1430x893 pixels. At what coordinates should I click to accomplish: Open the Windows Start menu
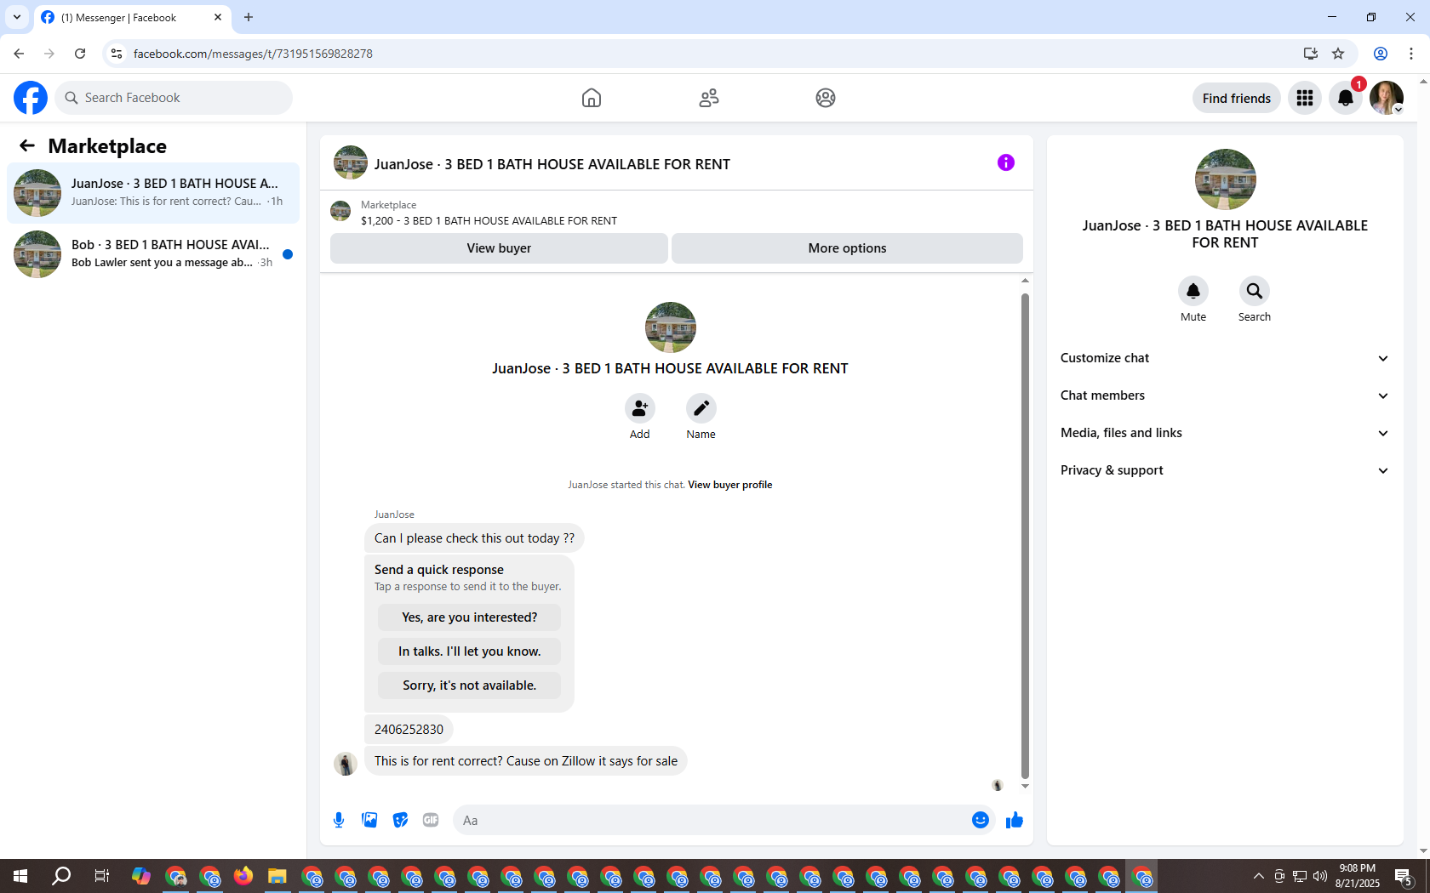20,876
